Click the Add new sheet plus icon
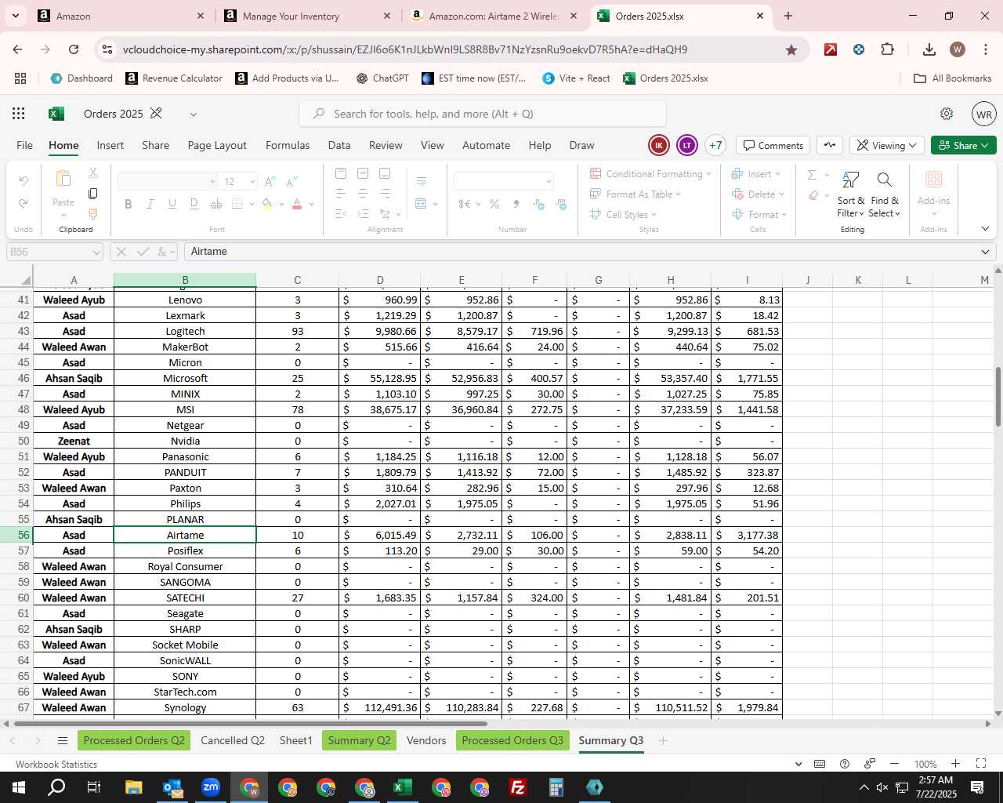This screenshot has height=803, width=1003. 663,740
